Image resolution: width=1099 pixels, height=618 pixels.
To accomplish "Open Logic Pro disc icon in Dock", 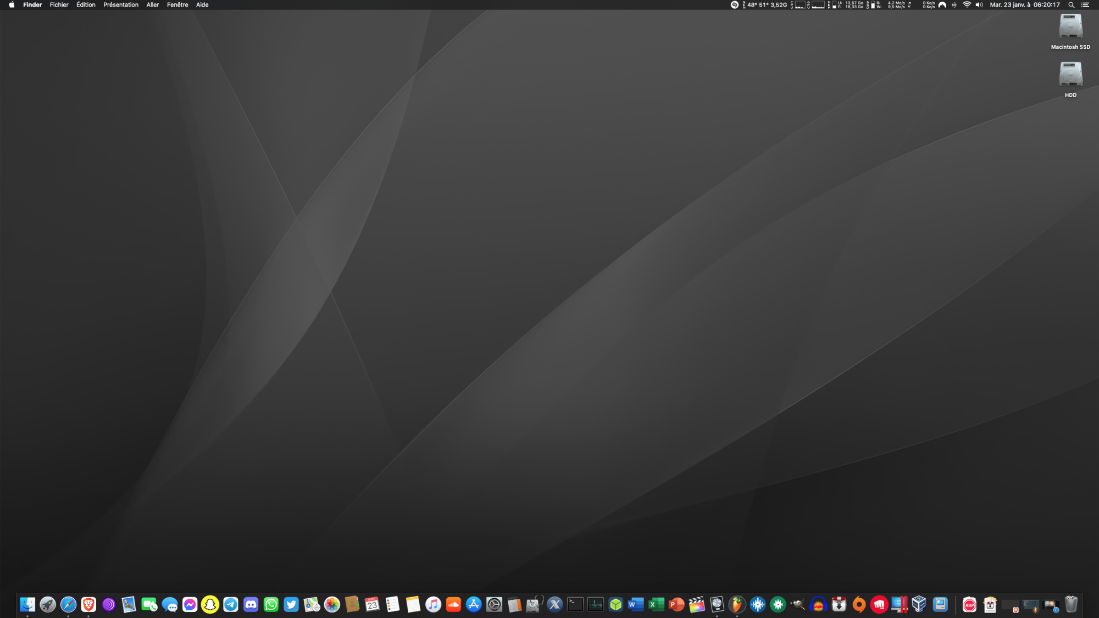I will 717,605.
